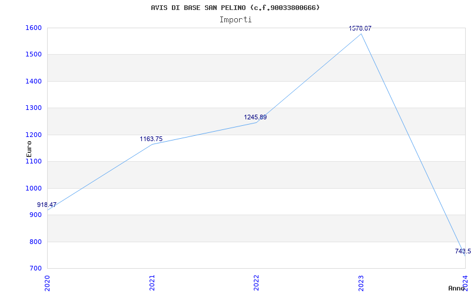471x294 pixels.
Task: Click the Euro axis title
Action: [29, 149]
